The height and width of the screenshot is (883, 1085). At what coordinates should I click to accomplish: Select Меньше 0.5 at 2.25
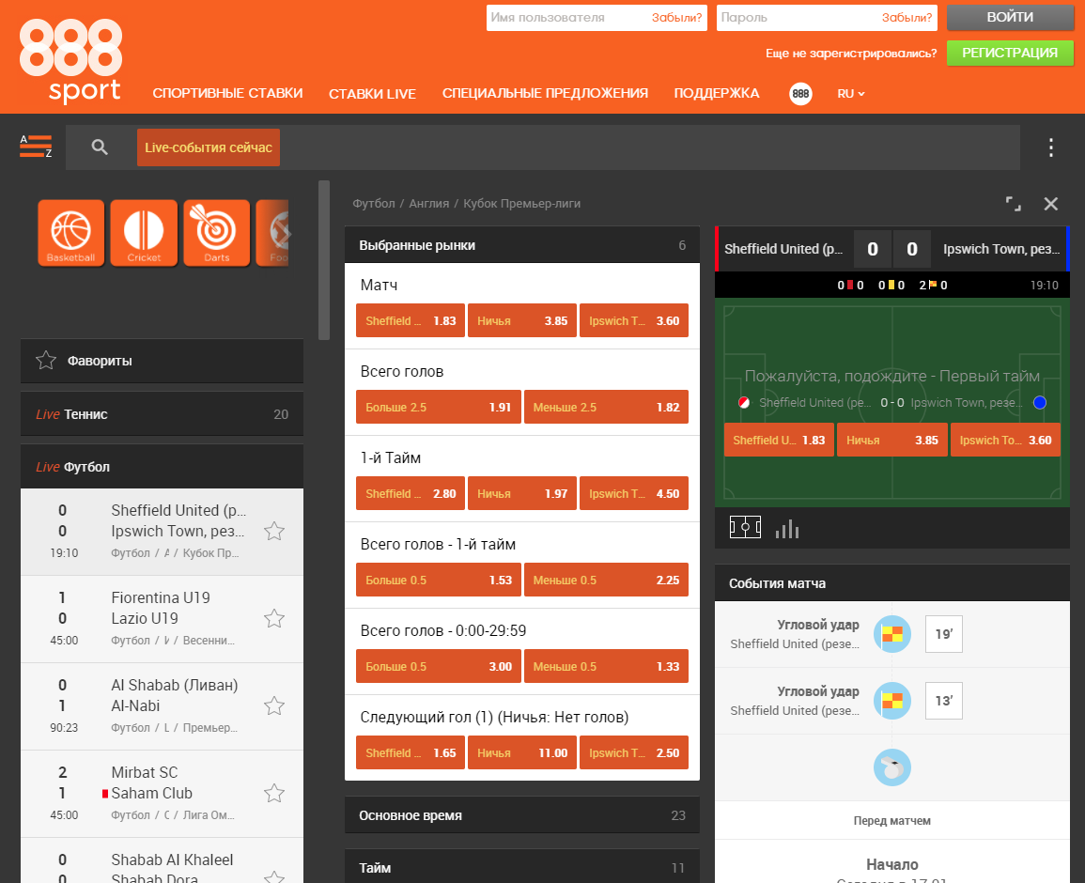(x=606, y=580)
